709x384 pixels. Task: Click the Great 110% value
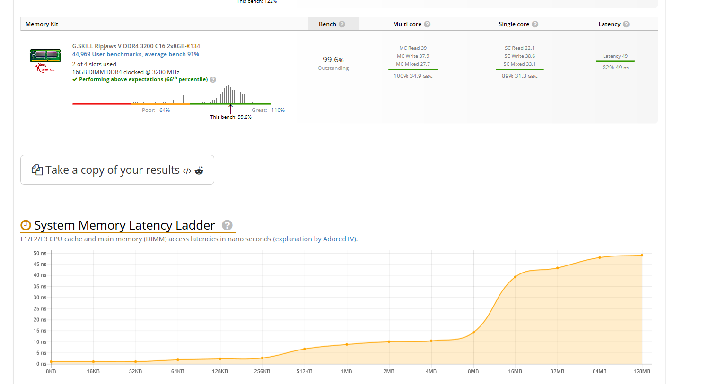pos(278,110)
